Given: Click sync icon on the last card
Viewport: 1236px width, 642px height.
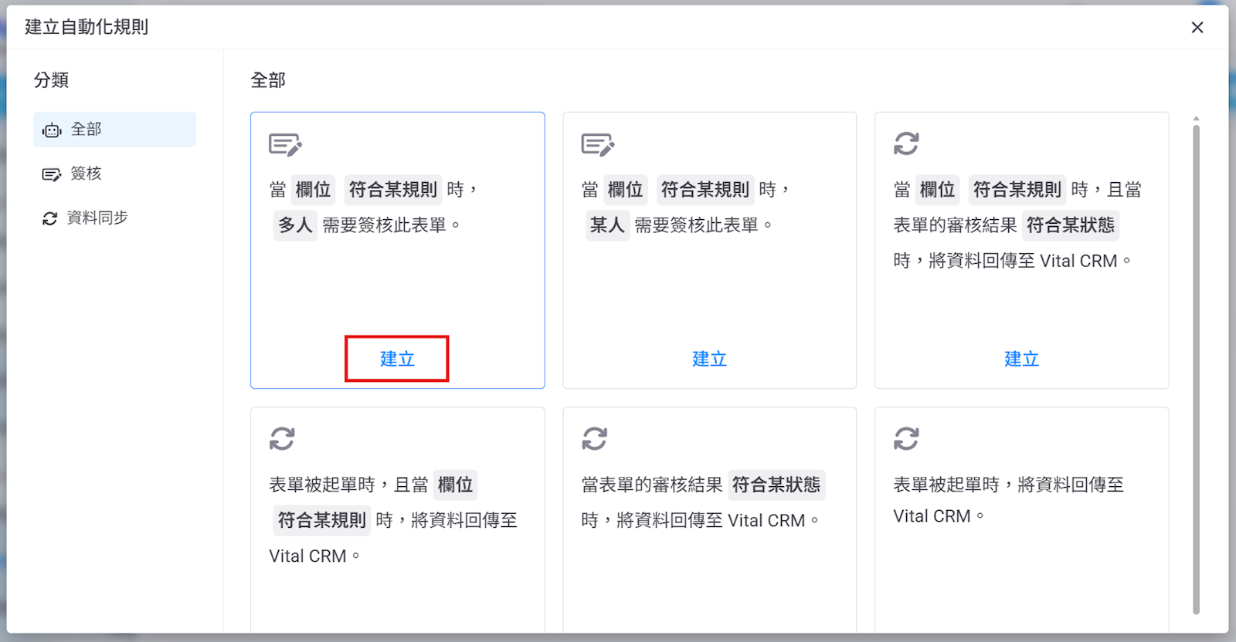Looking at the screenshot, I should point(906,438).
